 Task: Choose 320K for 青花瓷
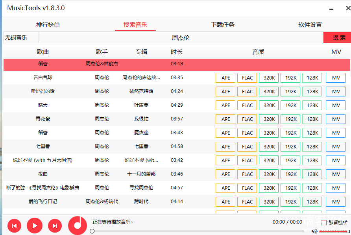269,119
